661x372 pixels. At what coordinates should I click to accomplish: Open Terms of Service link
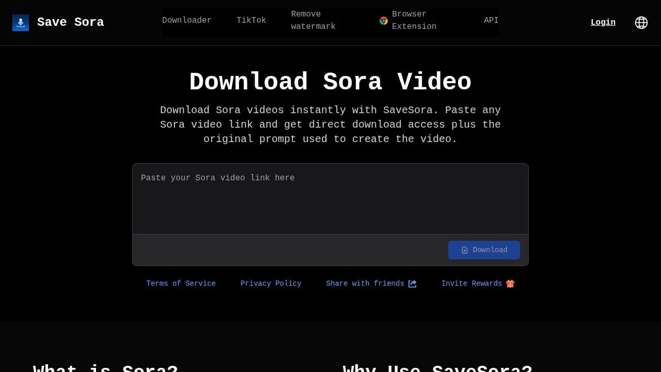click(x=181, y=284)
